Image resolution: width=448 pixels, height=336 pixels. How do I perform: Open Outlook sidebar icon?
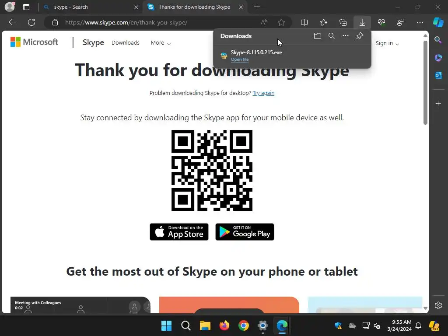(x=438, y=75)
